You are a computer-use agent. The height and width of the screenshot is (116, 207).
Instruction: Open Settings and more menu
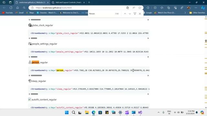(196, 8)
